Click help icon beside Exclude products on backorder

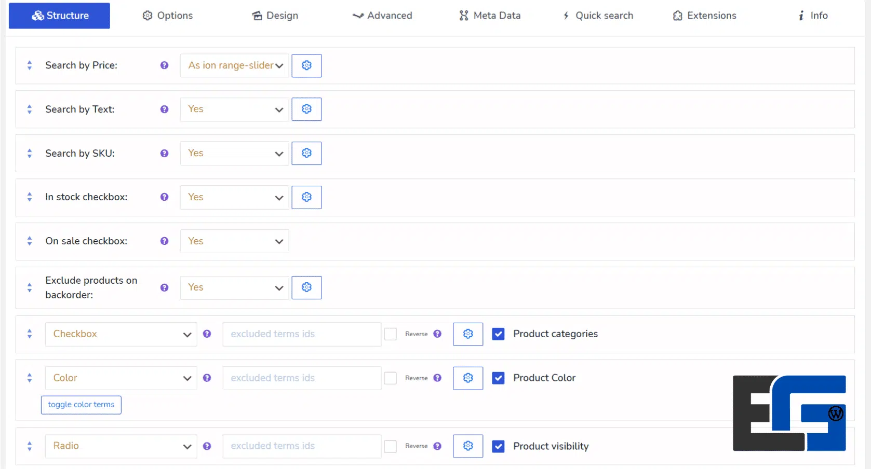pos(164,287)
